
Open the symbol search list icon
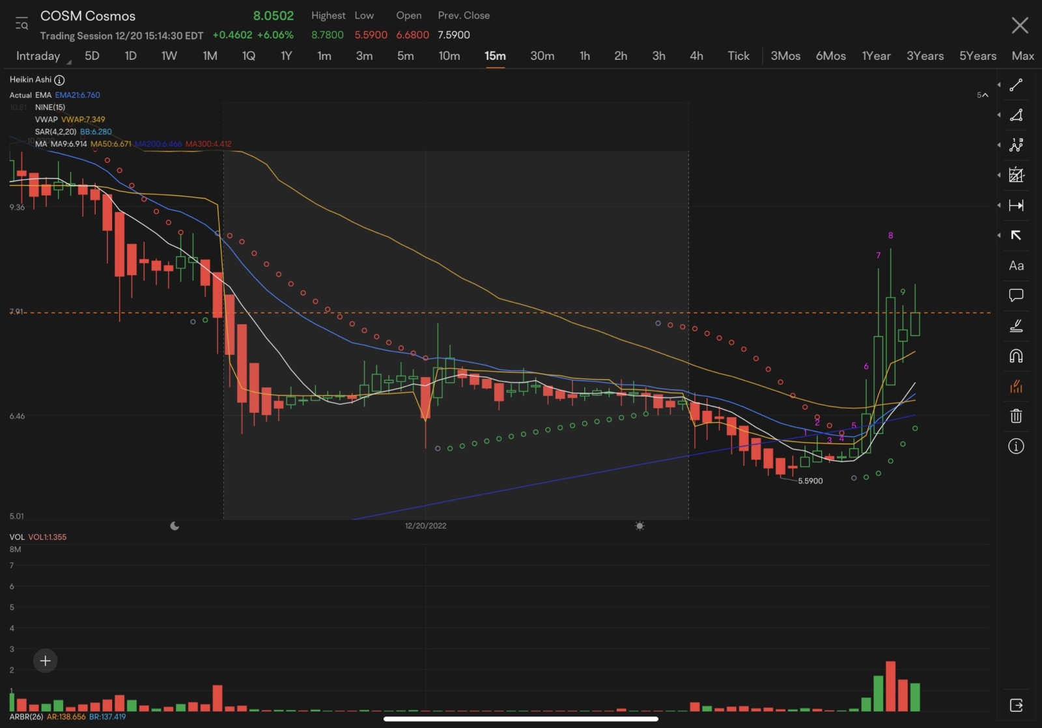coord(21,23)
